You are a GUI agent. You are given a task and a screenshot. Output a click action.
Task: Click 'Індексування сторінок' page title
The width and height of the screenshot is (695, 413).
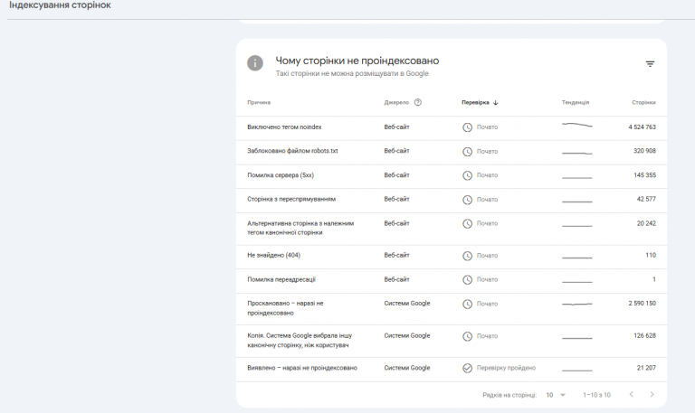(60, 5)
